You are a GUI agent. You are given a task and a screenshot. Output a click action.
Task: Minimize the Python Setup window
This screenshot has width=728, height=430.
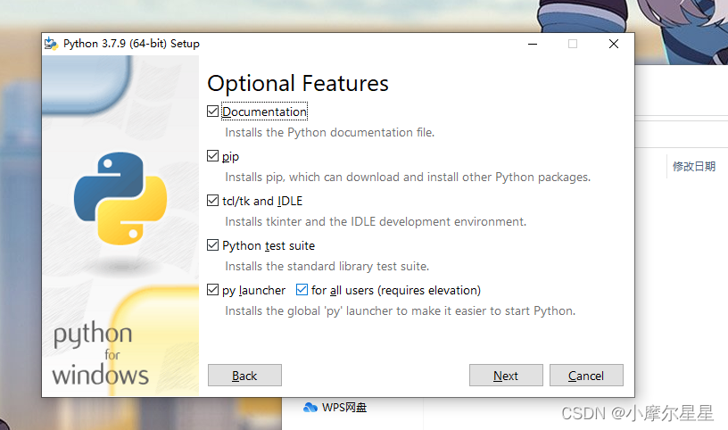pyautogui.click(x=533, y=44)
